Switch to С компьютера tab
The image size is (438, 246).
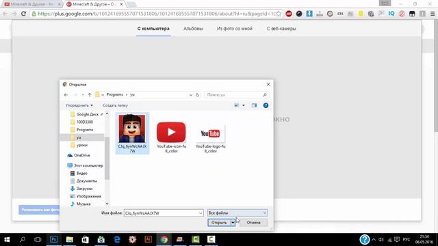tap(153, 29)
